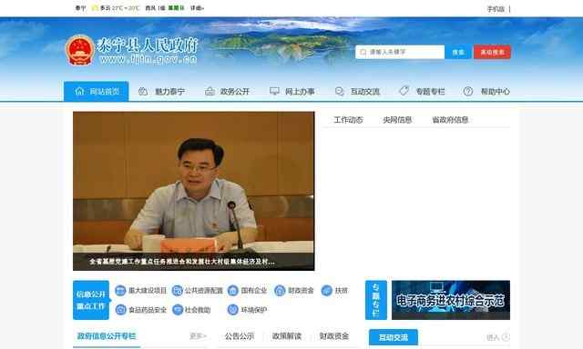Click the national emblem logo
The height and width of the screenshot is (349, 583).
(x=80, y=50)
